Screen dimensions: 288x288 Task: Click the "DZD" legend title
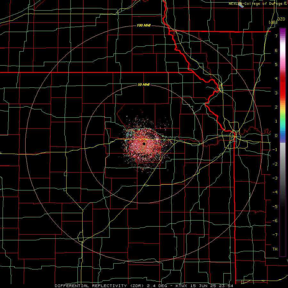coord(281,19)
